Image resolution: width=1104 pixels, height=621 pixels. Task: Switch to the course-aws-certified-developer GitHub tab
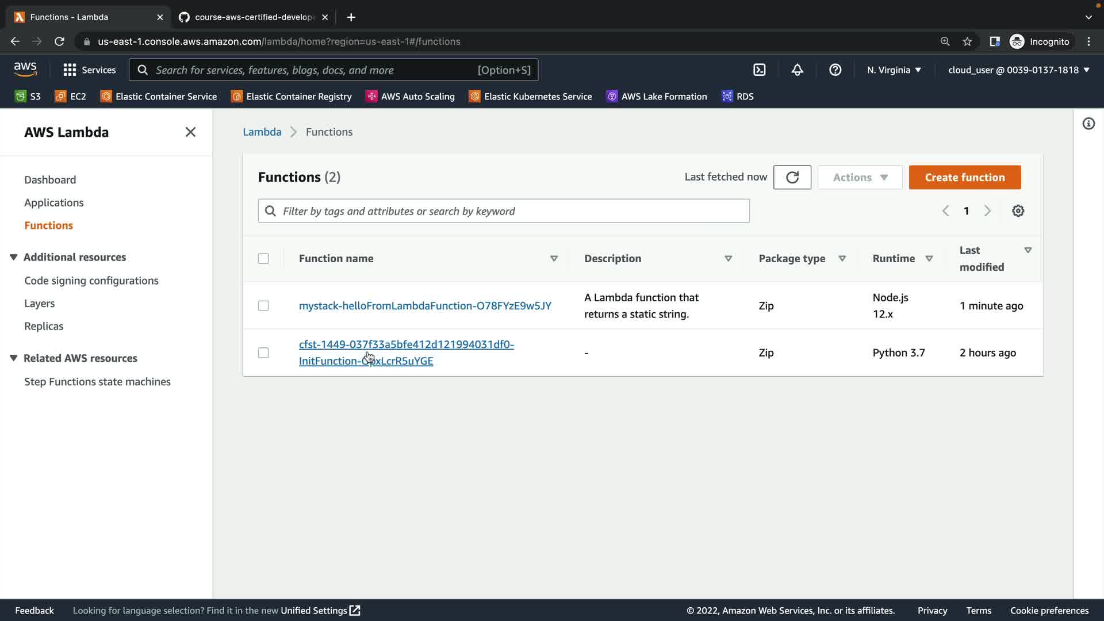[x=253, y=17]
